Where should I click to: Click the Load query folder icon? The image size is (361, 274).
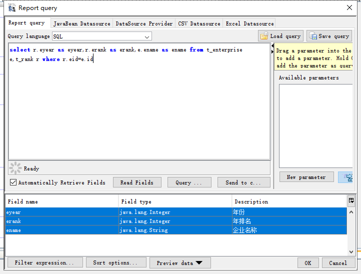coord(264,36)
